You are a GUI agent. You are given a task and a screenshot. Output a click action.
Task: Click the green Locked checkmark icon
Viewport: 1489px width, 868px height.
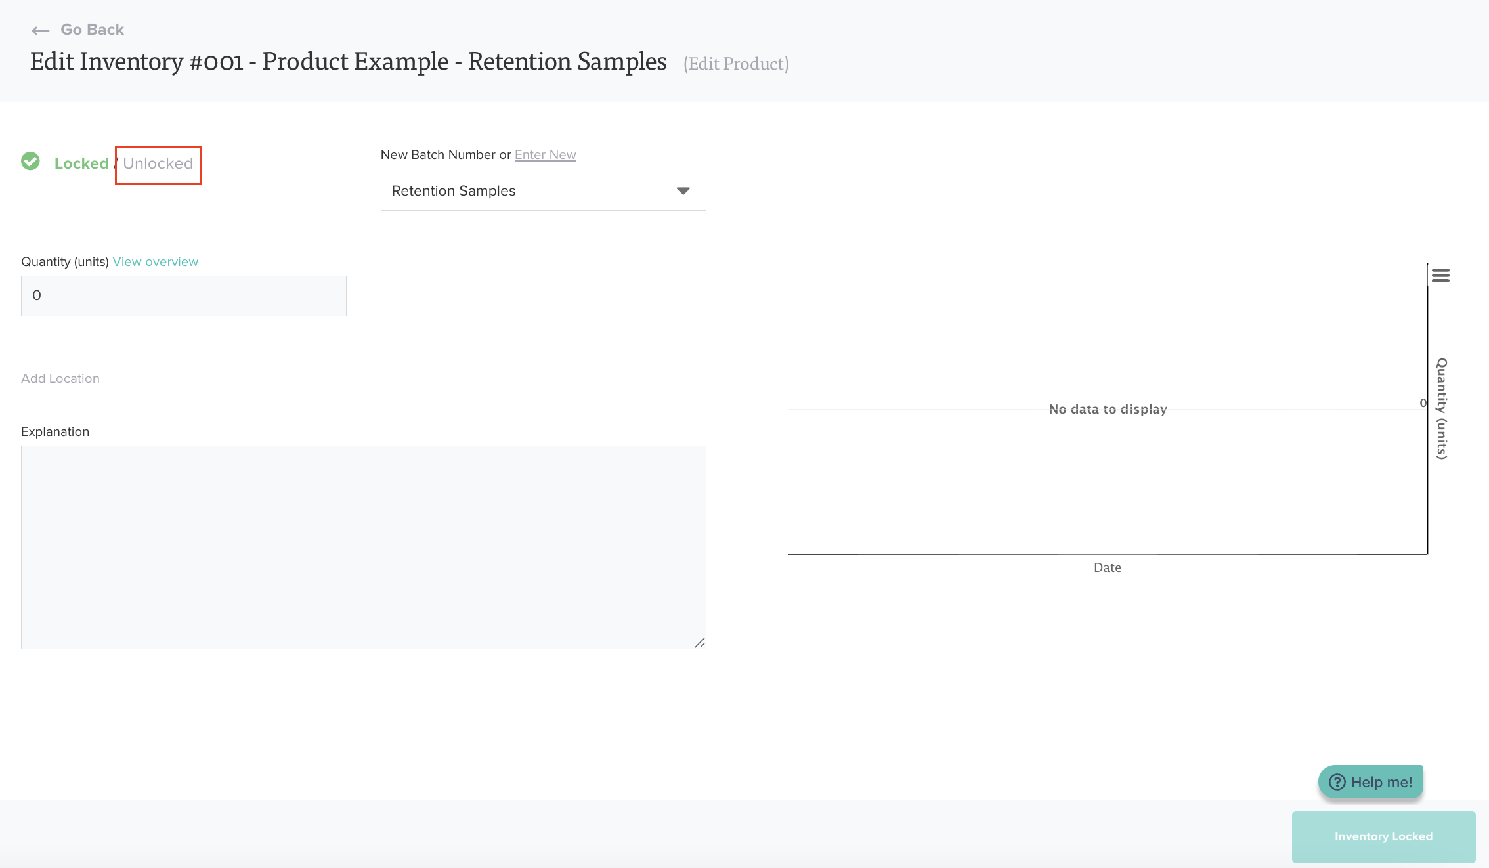pos(30,162)
